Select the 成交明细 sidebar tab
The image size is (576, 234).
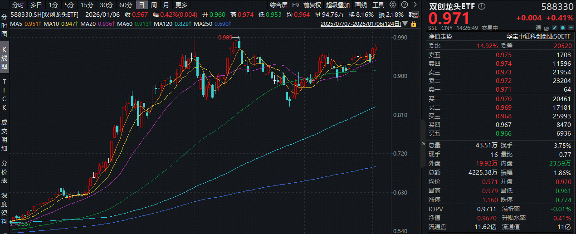coord(5,135)
